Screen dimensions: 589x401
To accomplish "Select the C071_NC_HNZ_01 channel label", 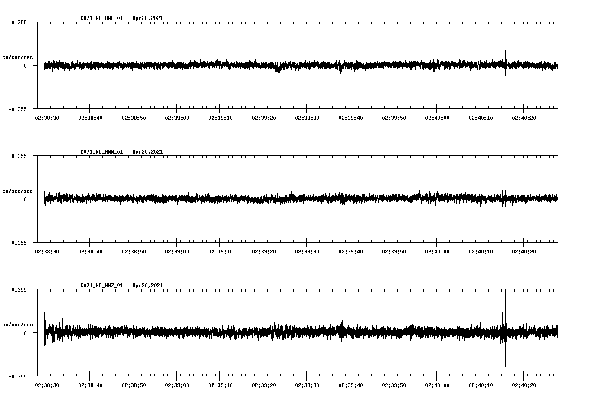I will (x=101, y=285).
